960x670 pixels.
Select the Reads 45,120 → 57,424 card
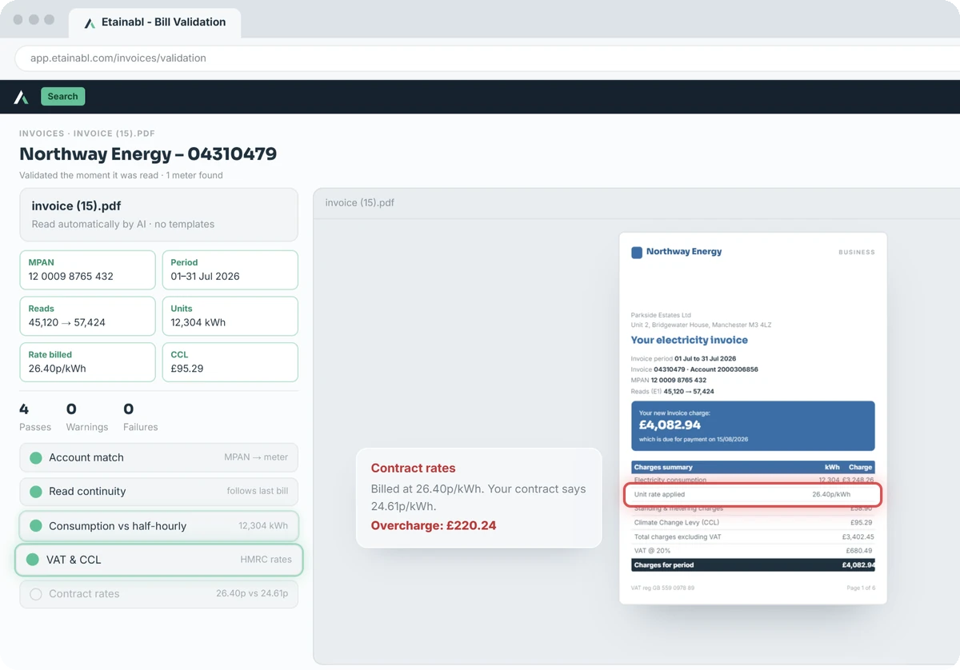tap(87, 316)
